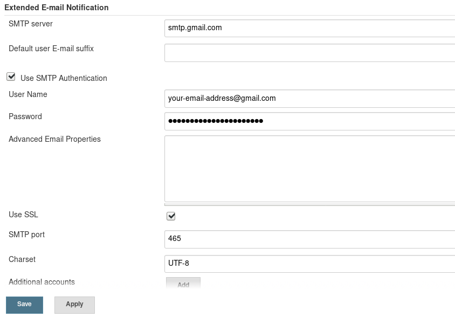Click the "Additional accounts" label text

click(x=42, y=282)
